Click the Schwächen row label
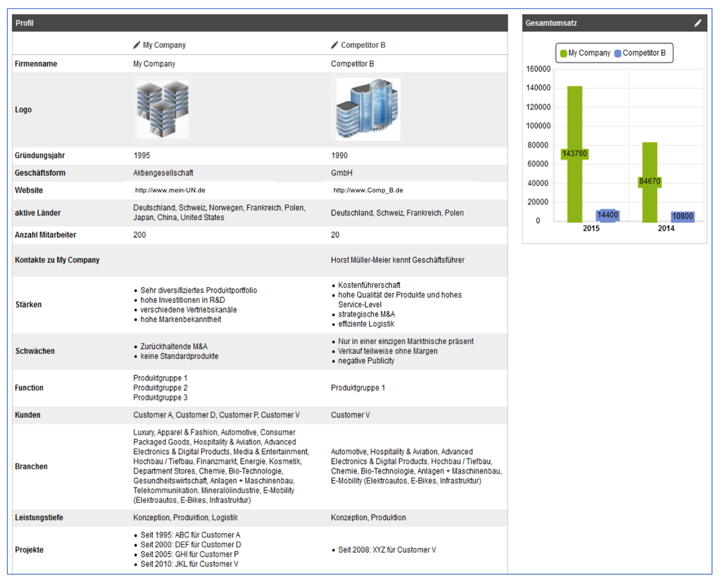 [x=35, y=351]
